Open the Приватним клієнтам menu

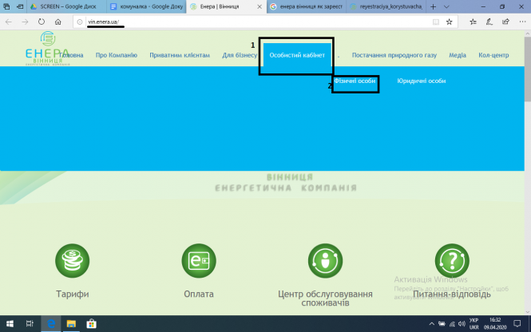[180, 55]
